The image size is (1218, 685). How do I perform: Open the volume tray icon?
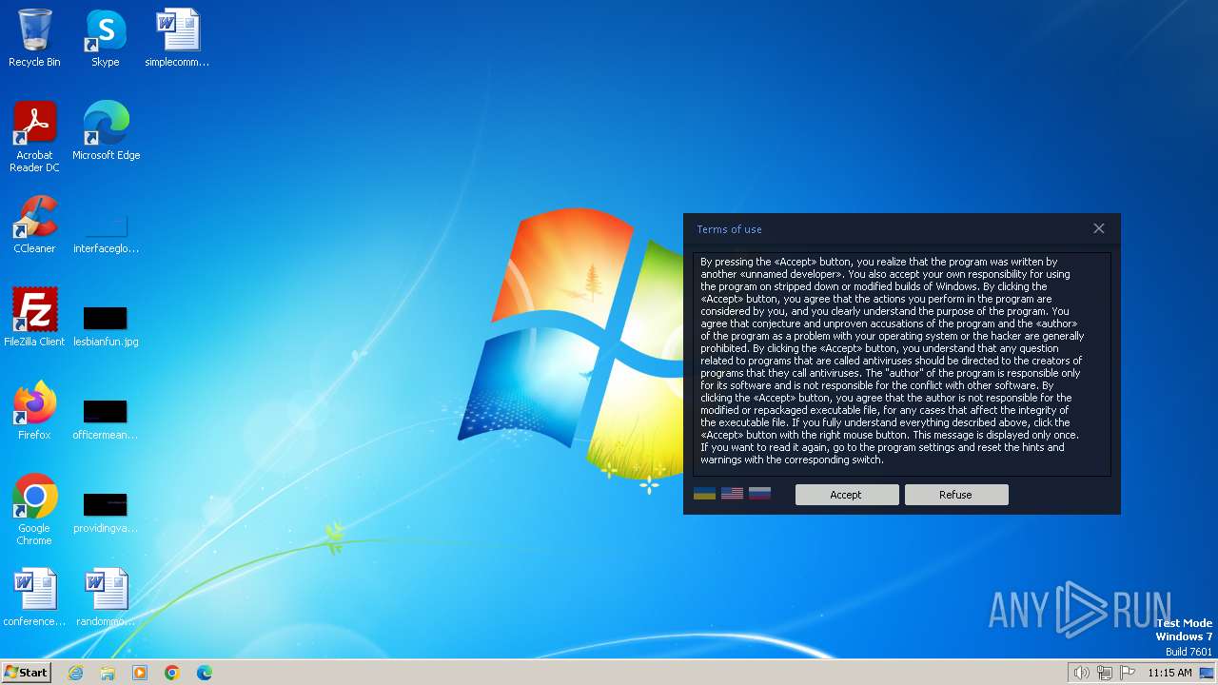coord(1081,673)
